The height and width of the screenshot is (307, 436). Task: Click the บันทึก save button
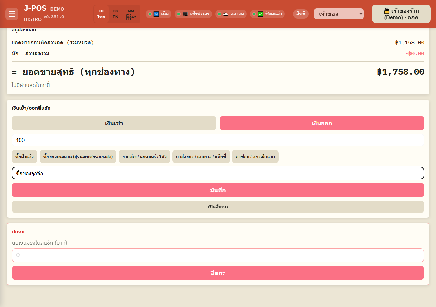pyautogui.click(x=218, y=190)
